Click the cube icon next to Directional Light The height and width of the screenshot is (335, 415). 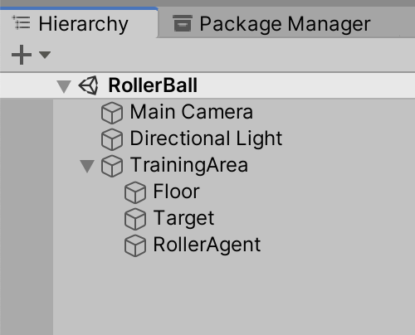(112, 139)
